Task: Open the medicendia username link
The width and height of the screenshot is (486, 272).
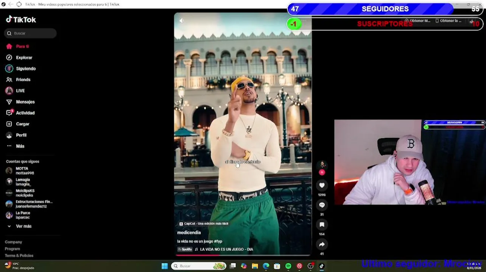Action: [x=189, y=233]
